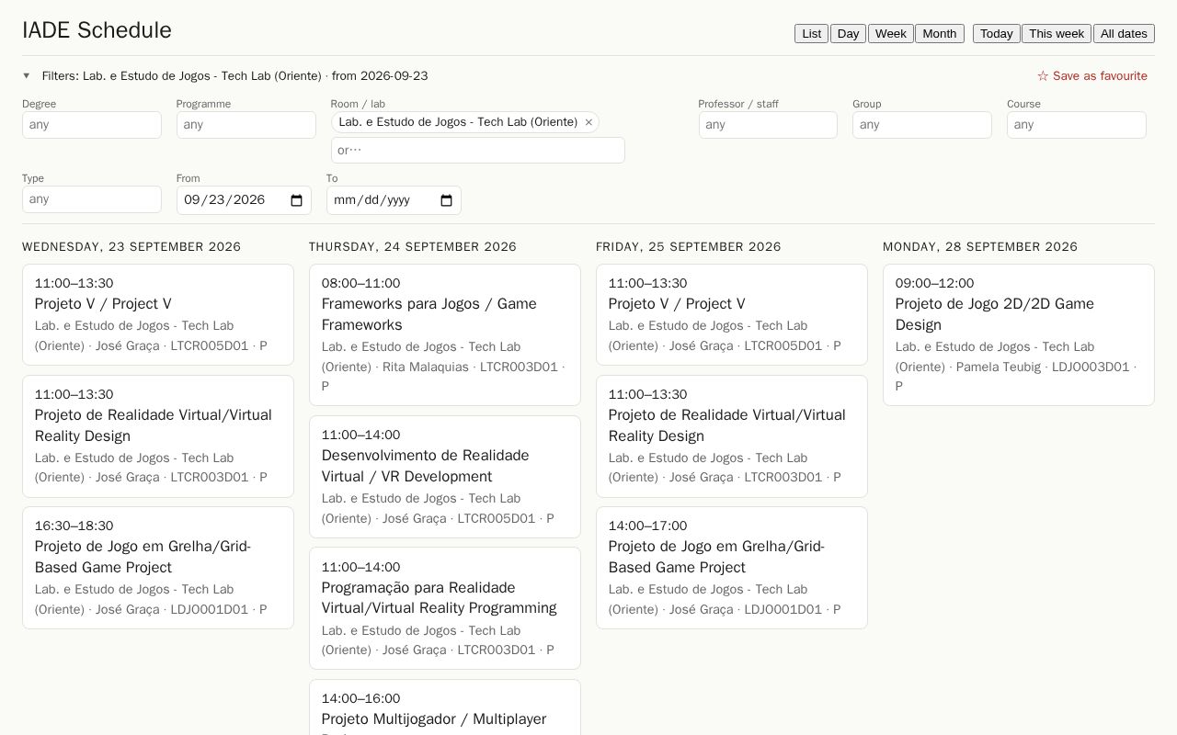Show All dates
1177x735 pixels.
pyautogui.click(x=1124, y=33)
